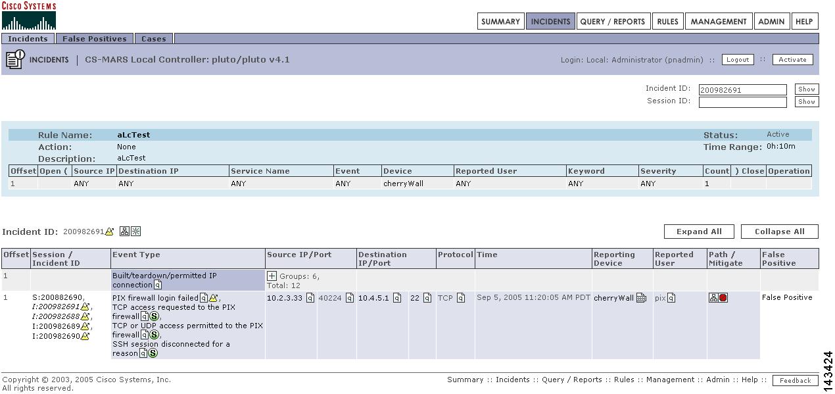Click yellow icon next to I:200982688
The height and width of the screenshot is (394, 835).
pos(85,316)
